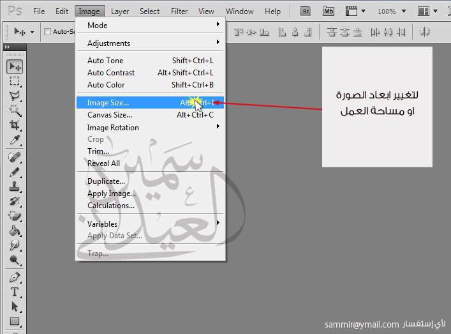Screen dimensions: 451x334
Task: Select the Path Selection tool
Action: tap(15, 307)
